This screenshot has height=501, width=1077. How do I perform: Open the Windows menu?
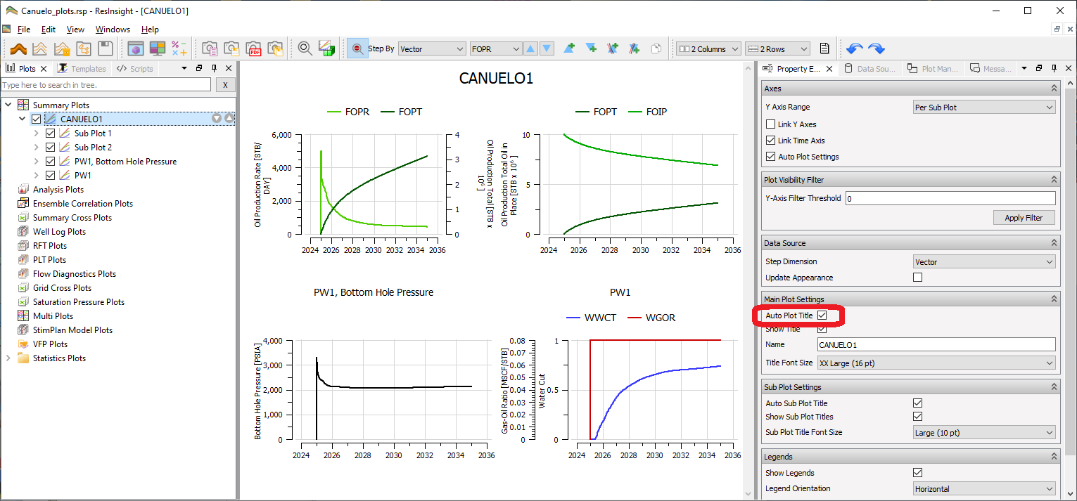[113, 30]
